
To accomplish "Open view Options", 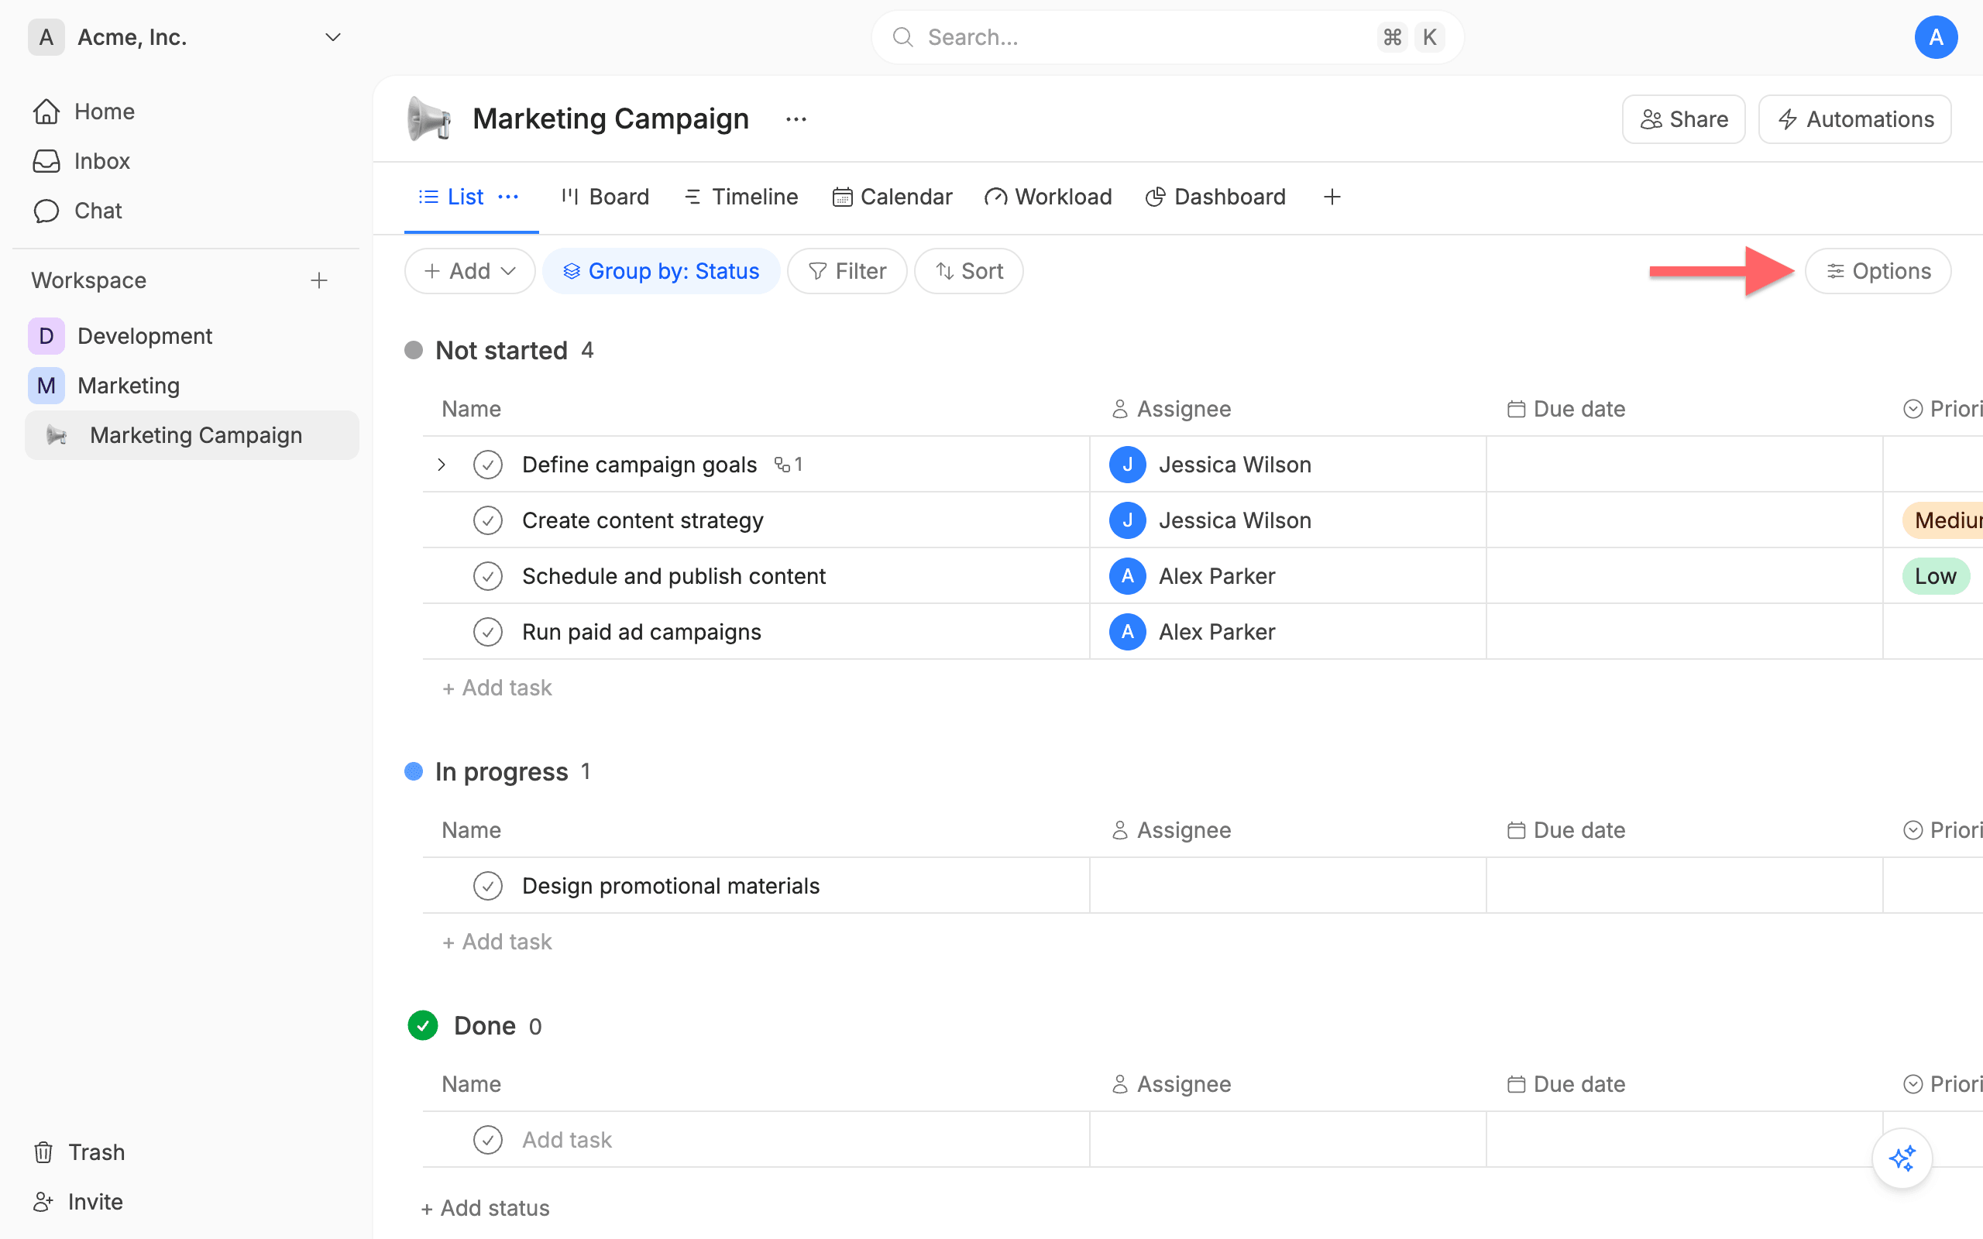I will pyautogui.click(x=1878, y=271).
